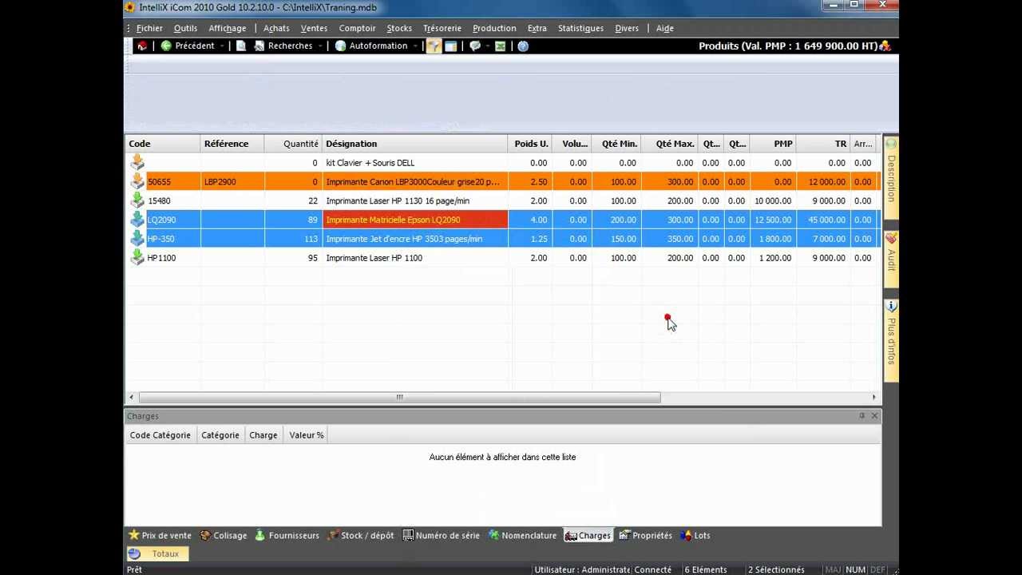Click the print preview page icon
The height and width of the screenshot is (575, 1022).
(x=240, y=46)
